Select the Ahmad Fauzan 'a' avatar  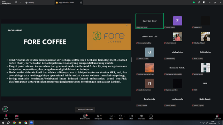[149, 52]
